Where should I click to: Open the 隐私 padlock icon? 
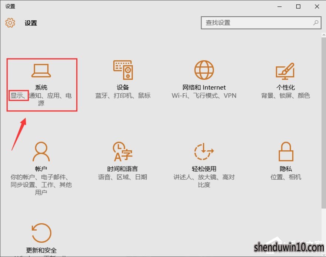point(286,152)
